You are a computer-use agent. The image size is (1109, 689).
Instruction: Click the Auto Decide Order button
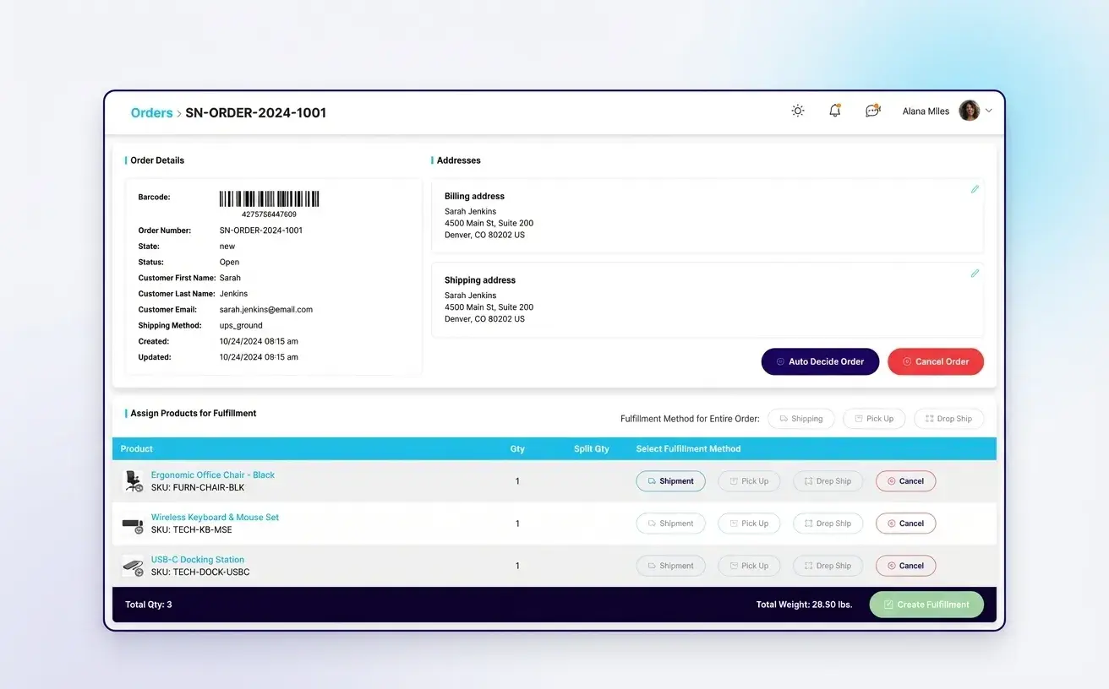pyautogui.click(x=819, y=361)
